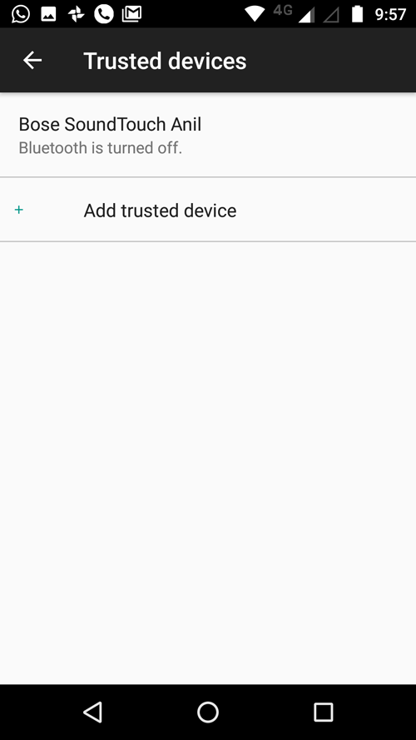
Task: Open the Gmail notification icon
Action: click(131, 15)
